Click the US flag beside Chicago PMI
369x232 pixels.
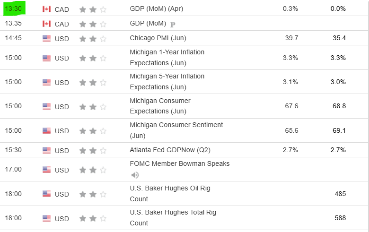click(46, 38)
